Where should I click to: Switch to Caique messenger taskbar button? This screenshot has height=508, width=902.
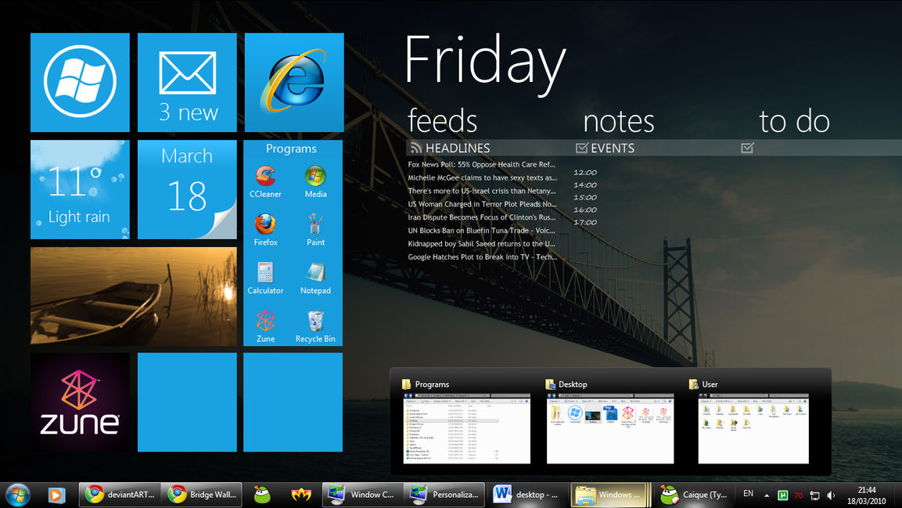694,494
